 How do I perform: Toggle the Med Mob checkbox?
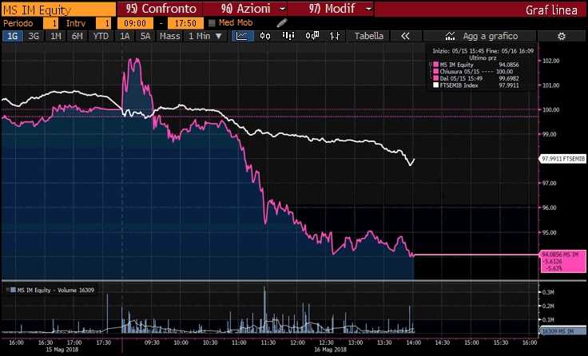coord(212,23)
